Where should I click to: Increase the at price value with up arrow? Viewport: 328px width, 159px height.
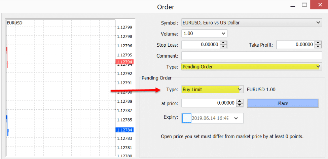point(240,101)
